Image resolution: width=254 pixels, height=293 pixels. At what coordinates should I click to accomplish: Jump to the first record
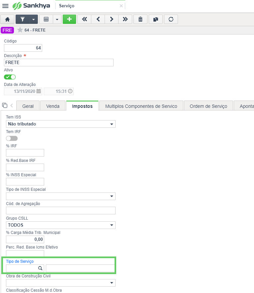(x=84, y=19)
